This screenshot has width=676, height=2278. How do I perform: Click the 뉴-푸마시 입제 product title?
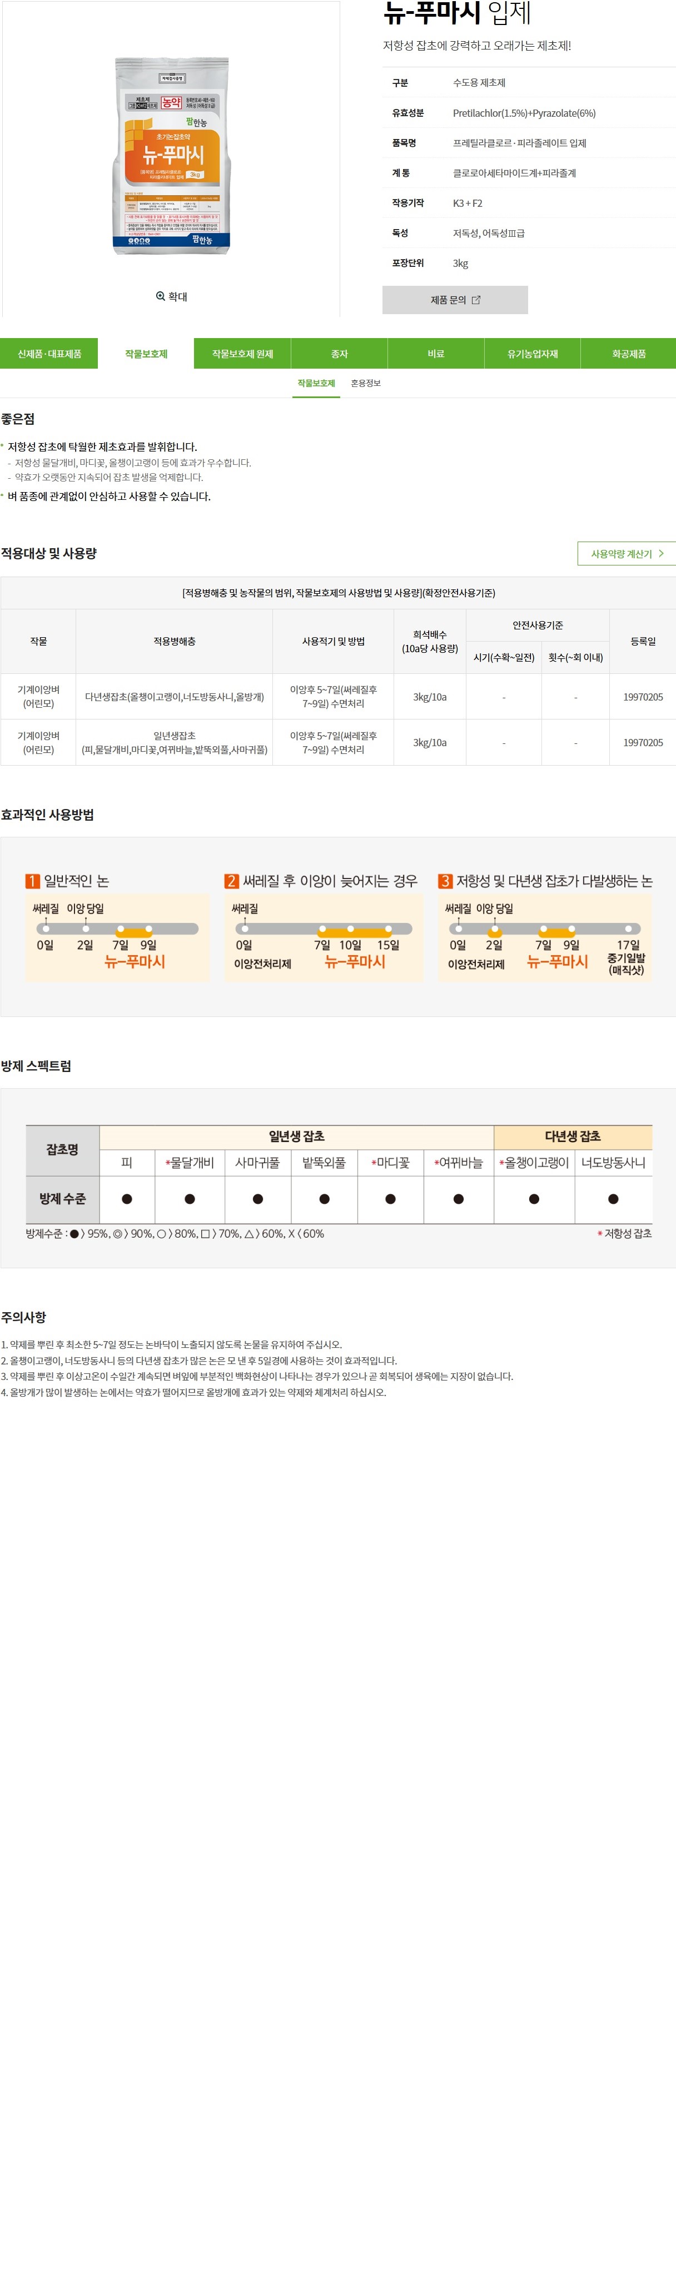click(x=457, y=13)
